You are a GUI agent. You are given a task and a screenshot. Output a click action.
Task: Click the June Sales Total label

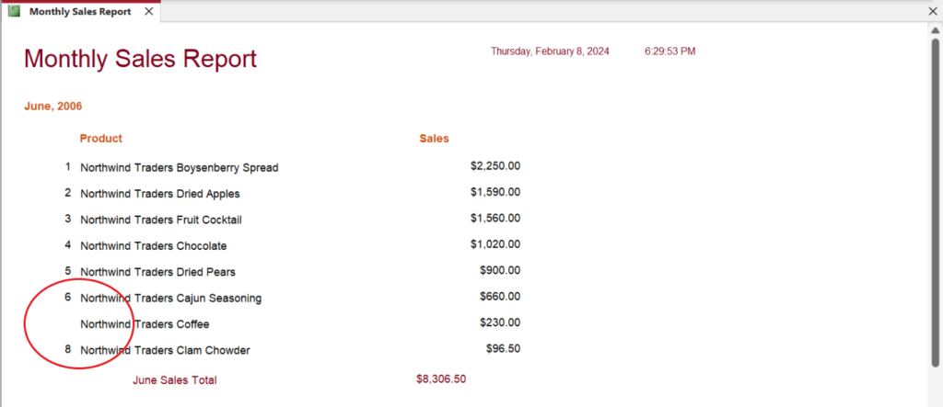point(174,379)
